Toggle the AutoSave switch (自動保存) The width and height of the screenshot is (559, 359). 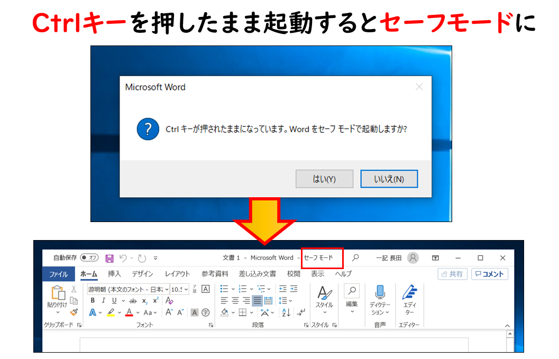click(89, 258)
